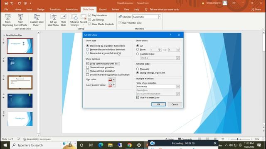Open Settings gear from taskbar
Viewport: 266px width, 149px height.
pyautogui.click(x=139, y=145)
